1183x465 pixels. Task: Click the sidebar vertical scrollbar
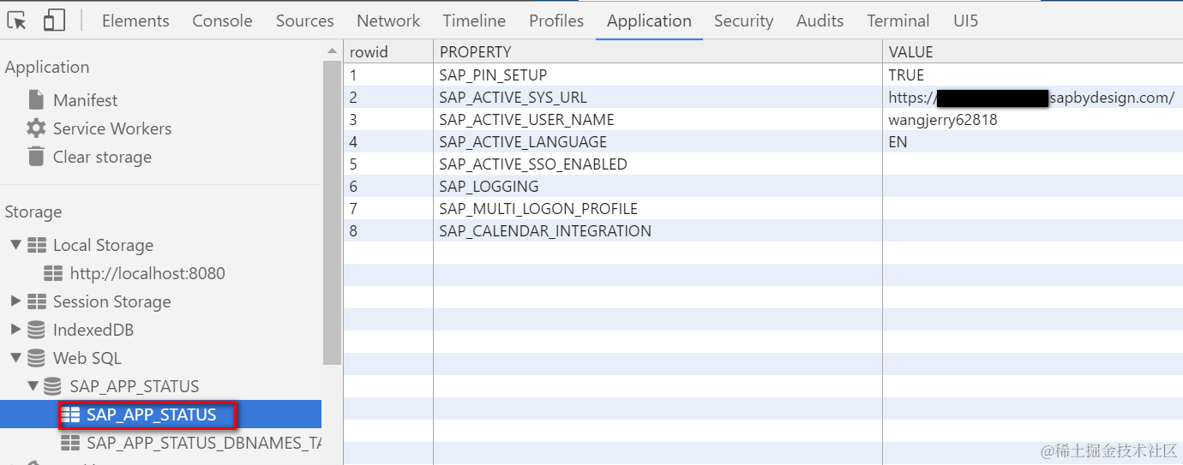tap(332, 214)
